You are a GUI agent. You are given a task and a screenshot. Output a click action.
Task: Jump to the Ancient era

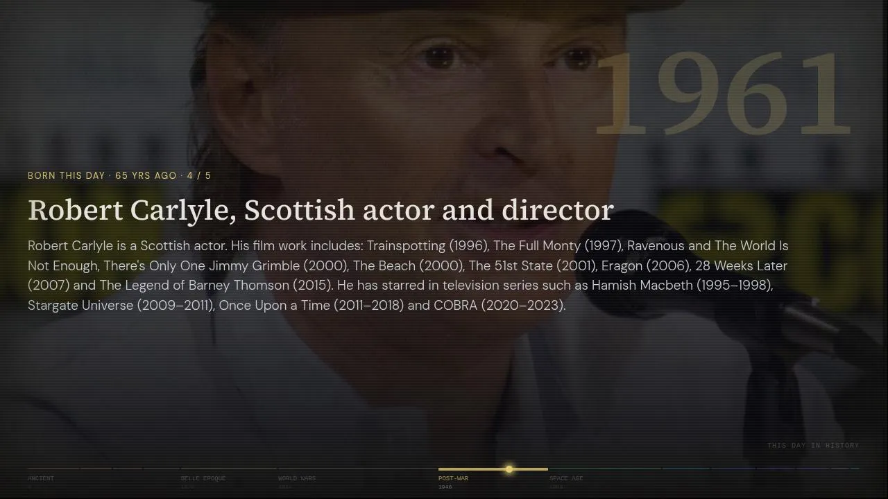41,478
